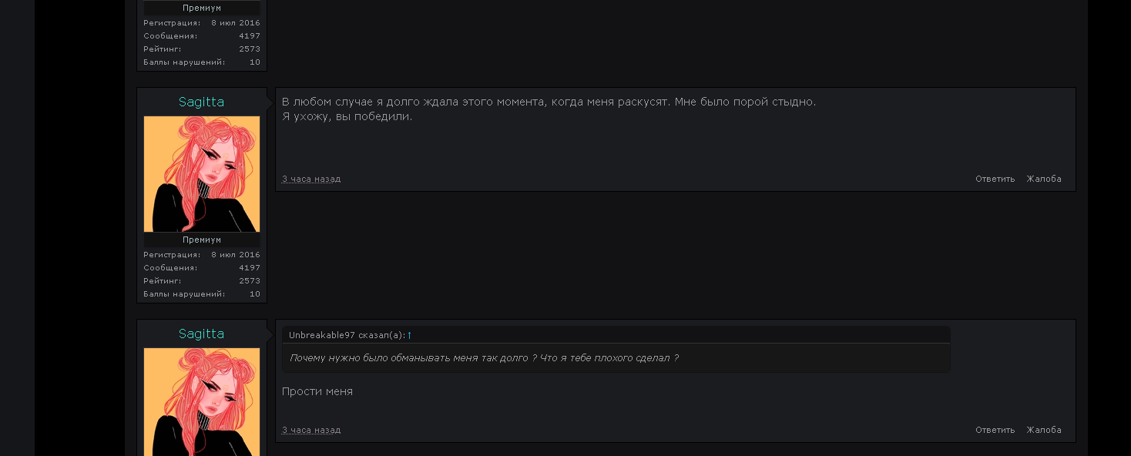Click Премиум banner below the "Я ухожу" post avatar
This screenshot has height=456, width=1131.
[202, 240]
